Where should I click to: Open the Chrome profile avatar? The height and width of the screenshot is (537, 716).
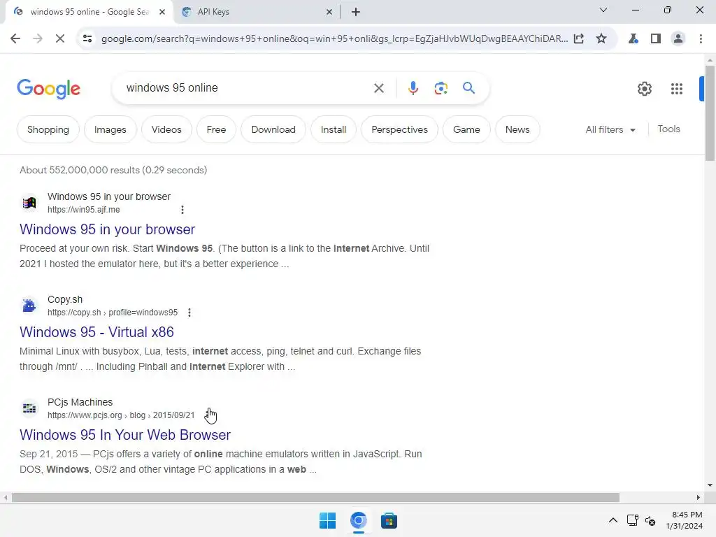pyautogui.click(x=678, y=39)
